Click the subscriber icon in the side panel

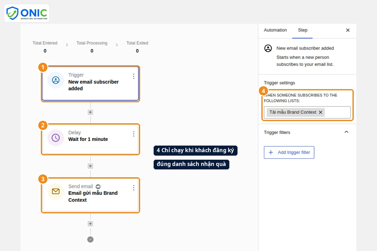pos(268,48)
